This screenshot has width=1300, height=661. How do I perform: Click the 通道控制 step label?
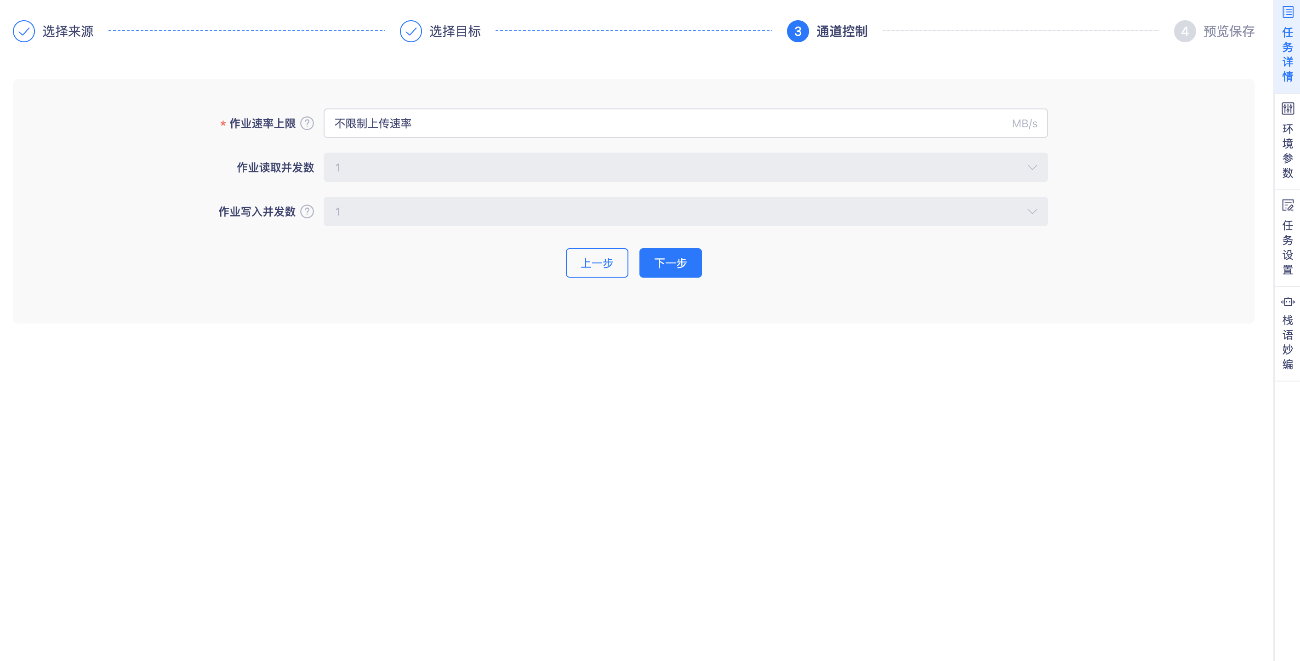[x=842, y=31]
